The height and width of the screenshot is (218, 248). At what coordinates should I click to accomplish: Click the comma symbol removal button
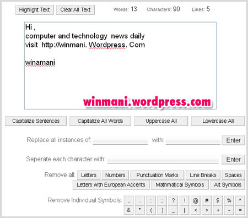[x=128, y=200]
